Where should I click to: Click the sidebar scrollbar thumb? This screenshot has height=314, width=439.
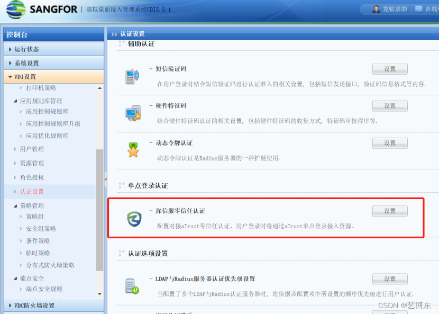99,210
